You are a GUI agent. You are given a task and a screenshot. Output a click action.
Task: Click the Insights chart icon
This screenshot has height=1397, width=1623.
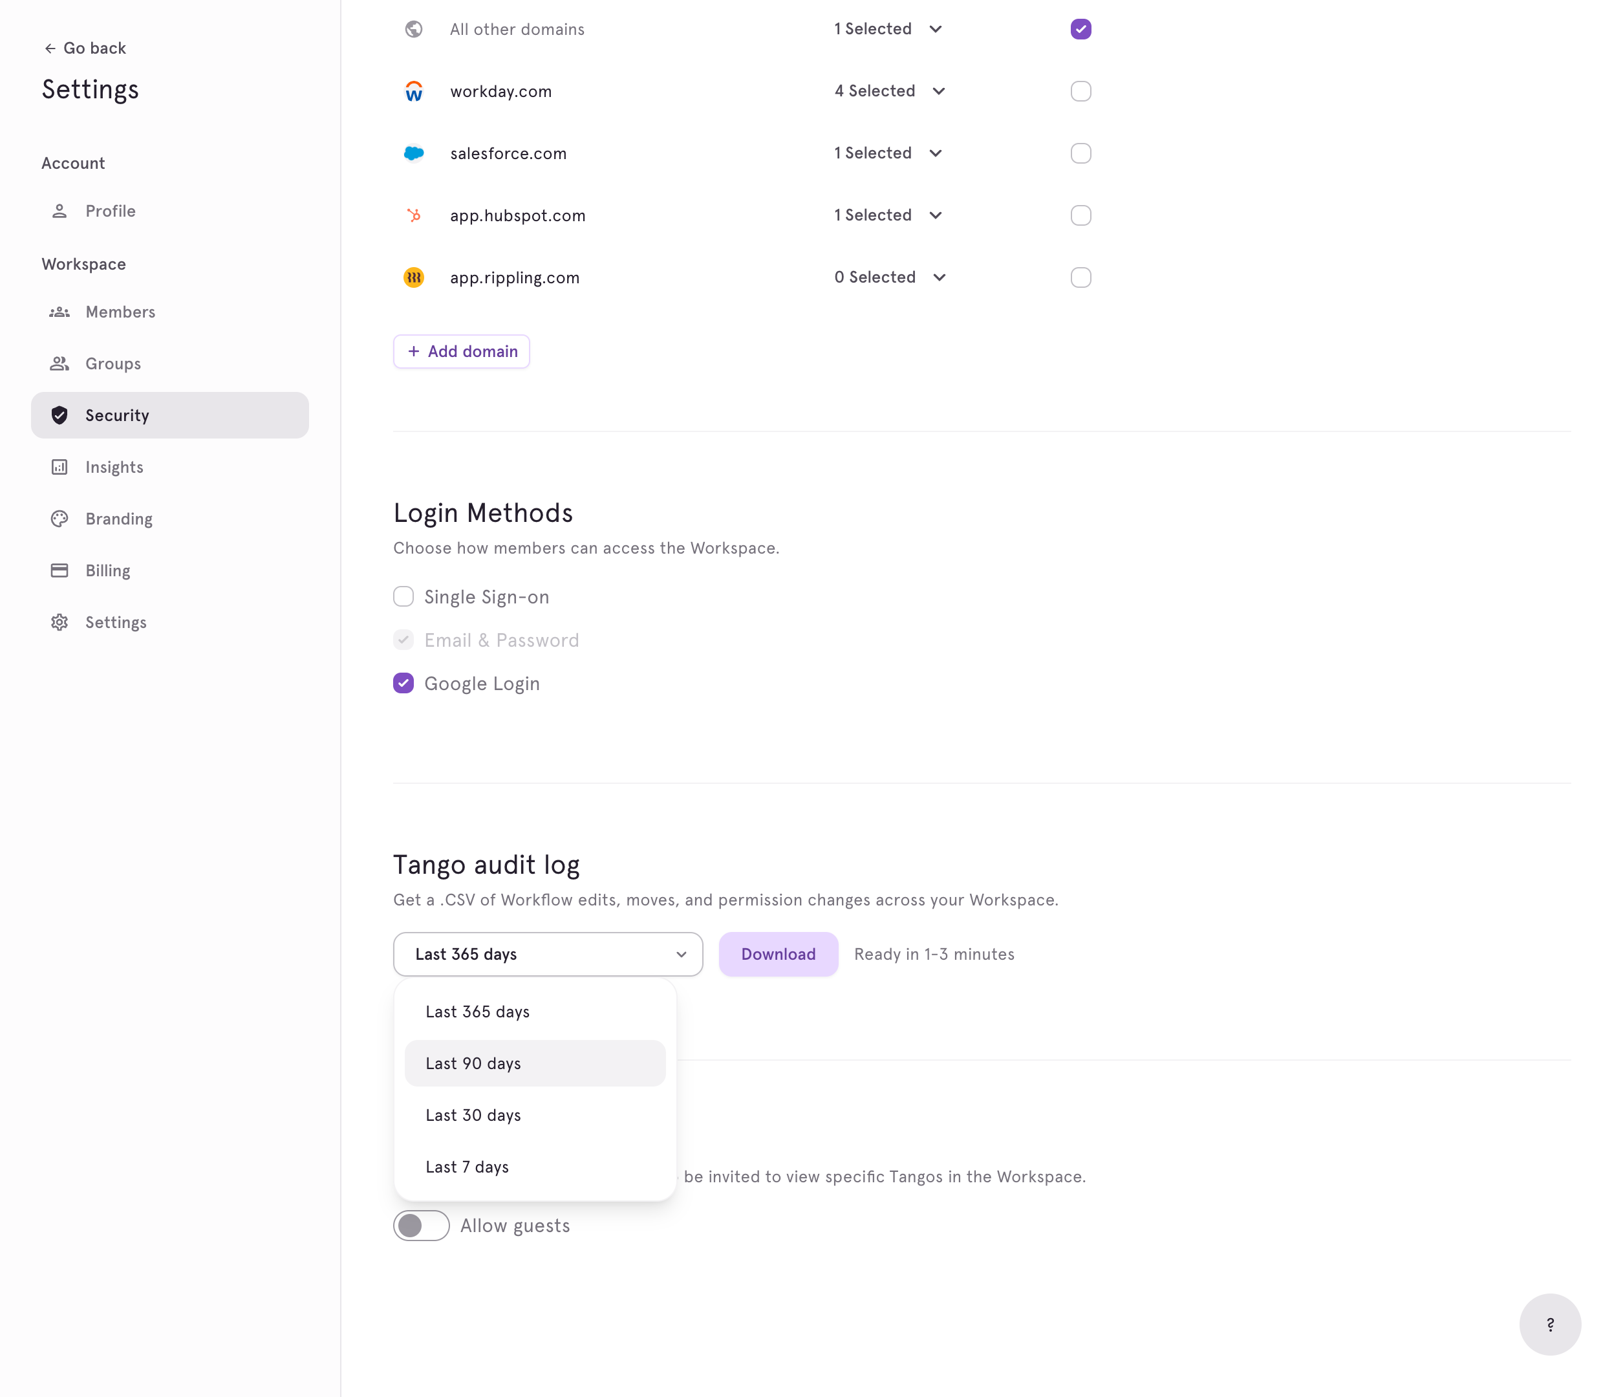tap(59, 467)
